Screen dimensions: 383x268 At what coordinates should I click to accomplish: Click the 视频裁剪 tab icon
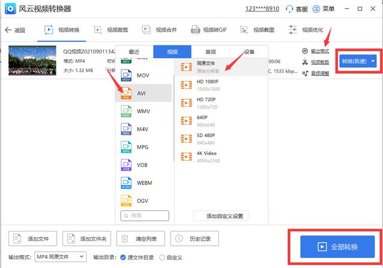pos(98,30)
